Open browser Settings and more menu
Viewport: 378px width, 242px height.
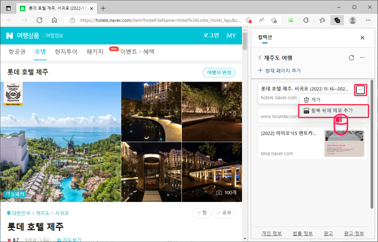(368, 20)
